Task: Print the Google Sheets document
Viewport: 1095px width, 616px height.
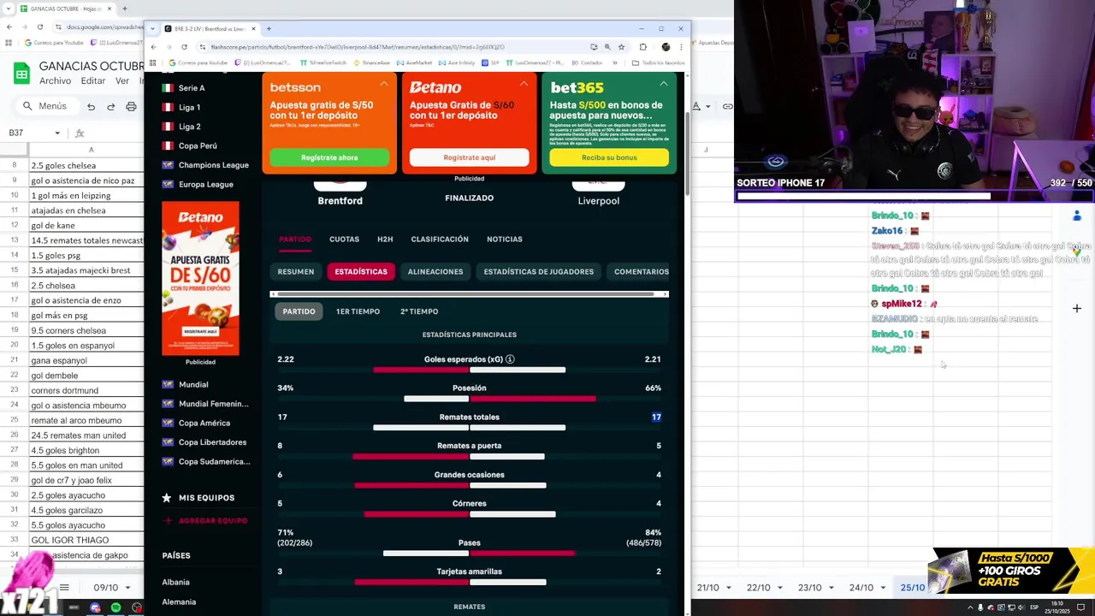Action: pyautogui.click(x=131, y=106)
